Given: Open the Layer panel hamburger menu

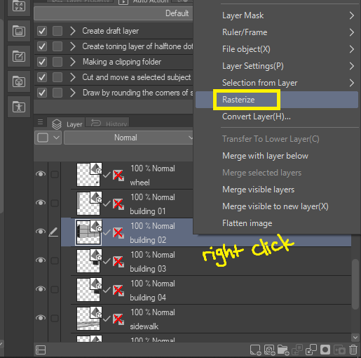Looking at the screenshot, I should coord(40,122).
